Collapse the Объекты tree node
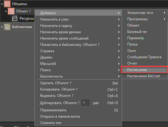168x127 pixels. coord(2,4)
